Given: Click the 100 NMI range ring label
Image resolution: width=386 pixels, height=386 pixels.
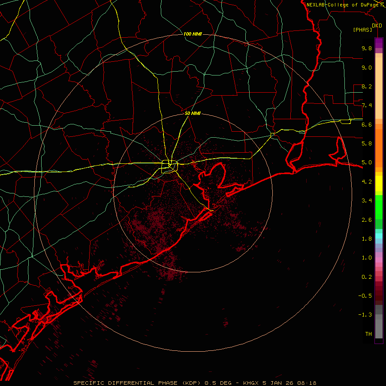Looking at the screenshot, I should point(193,34).
